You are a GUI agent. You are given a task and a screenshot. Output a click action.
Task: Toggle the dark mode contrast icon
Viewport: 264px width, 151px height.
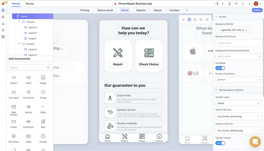point(217,3)
